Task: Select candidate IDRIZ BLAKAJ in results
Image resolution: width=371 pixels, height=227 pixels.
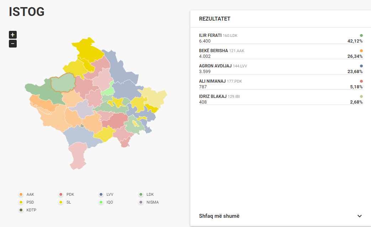Action: 213,96
